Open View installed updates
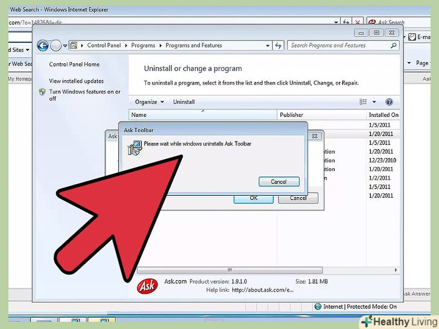Screen dimensions: 439x329 [76, 81]
